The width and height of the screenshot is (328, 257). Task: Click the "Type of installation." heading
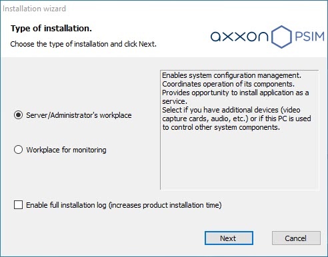coord(51,29)
